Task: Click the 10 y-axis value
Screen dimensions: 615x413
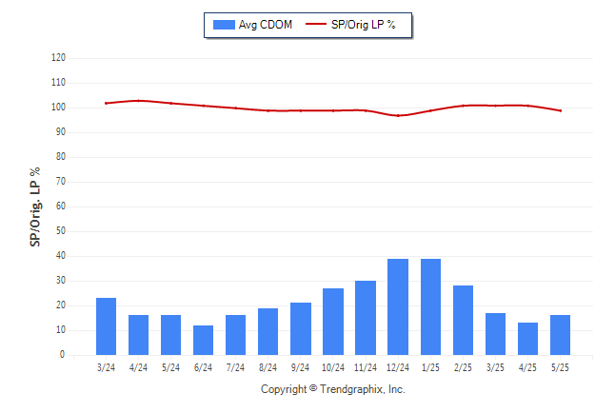Action: [61, 330]
